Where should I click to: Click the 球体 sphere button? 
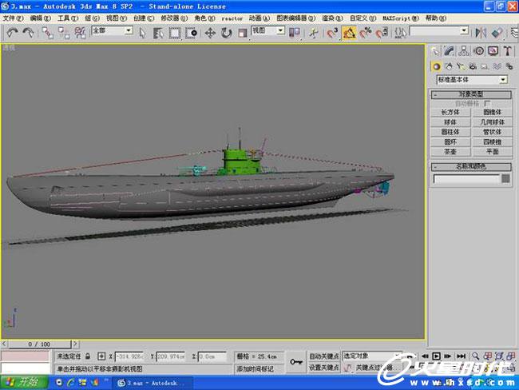[450, 122]
